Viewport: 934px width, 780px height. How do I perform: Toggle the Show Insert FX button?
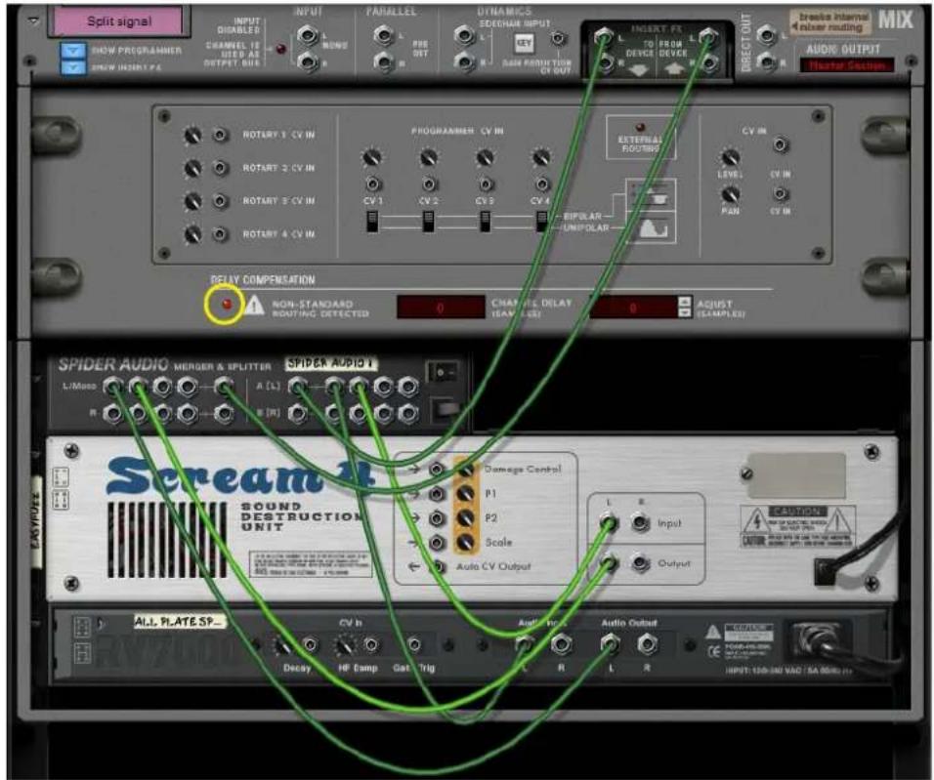pos(72,66)
